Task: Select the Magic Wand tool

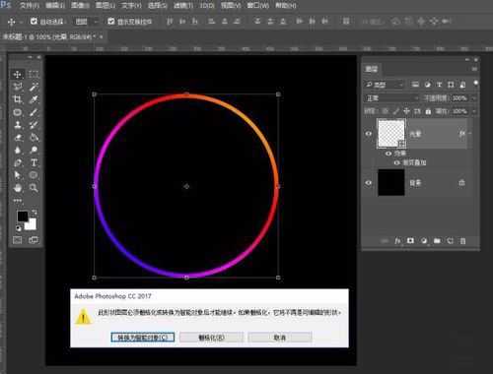Action: click(x=34, y=87)
